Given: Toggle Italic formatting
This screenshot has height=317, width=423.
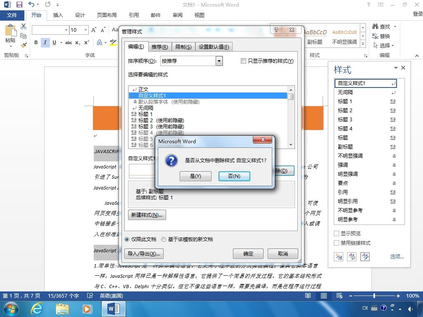Looking at the screenshot, I should (45, 43).
